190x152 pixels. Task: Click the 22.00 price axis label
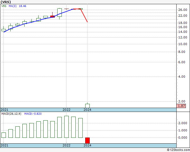pos(183,16)
